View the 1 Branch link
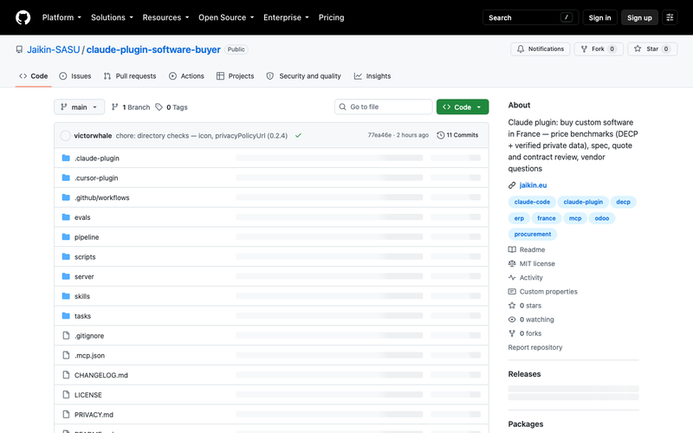 tap(131, 107)
